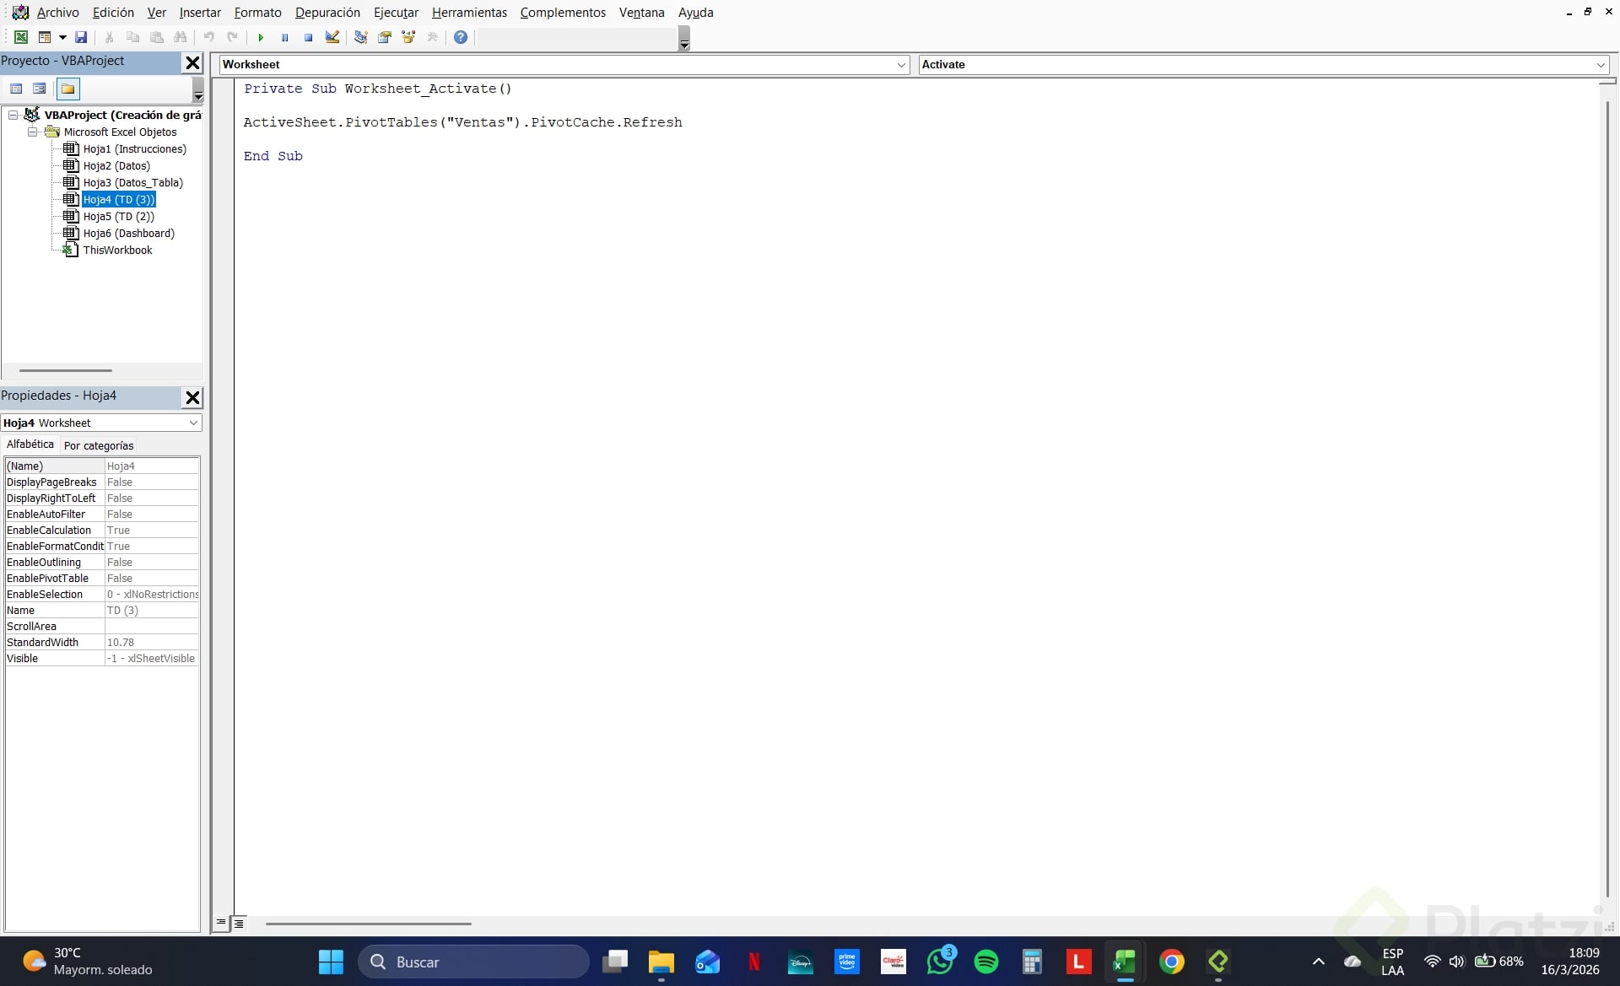Save the workbook with the floppy icon
The width and height of the screenshot is (1620, 986).
81,37
